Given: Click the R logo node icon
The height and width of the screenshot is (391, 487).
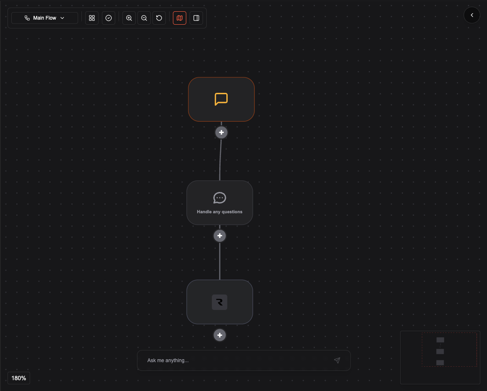Looking at the screenshot, I should (220, 302).
